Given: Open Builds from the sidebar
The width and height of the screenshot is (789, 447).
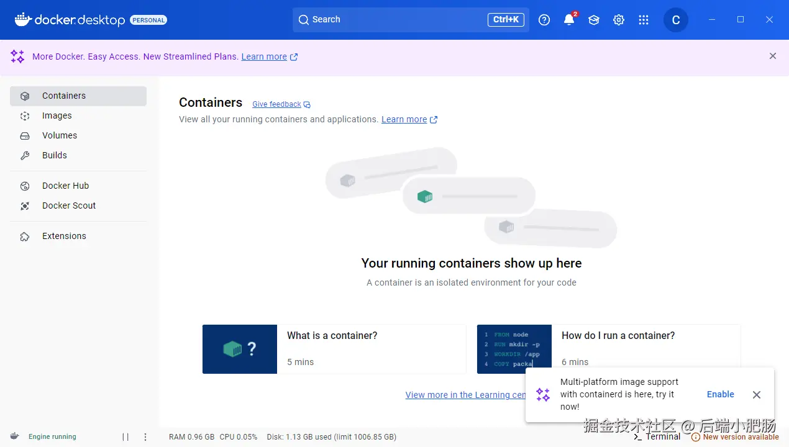Looking at the screenshot, I should (78, 156).
